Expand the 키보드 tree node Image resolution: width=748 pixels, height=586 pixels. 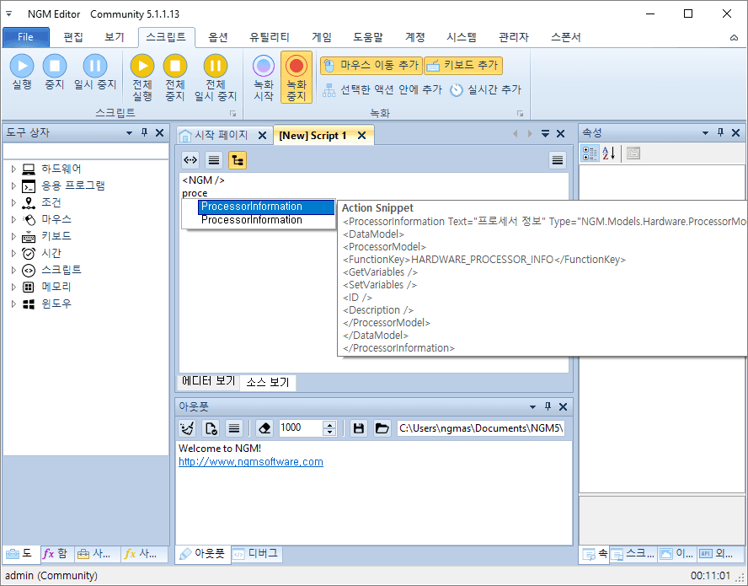click(13, 236)
